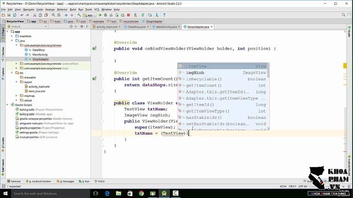Switch to the activity_main.xml editor tab
The image size is (353, 198).
(x=106, y=27)
